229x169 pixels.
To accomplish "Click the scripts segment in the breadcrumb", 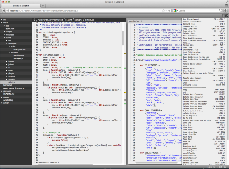I will tap(78, 20).
